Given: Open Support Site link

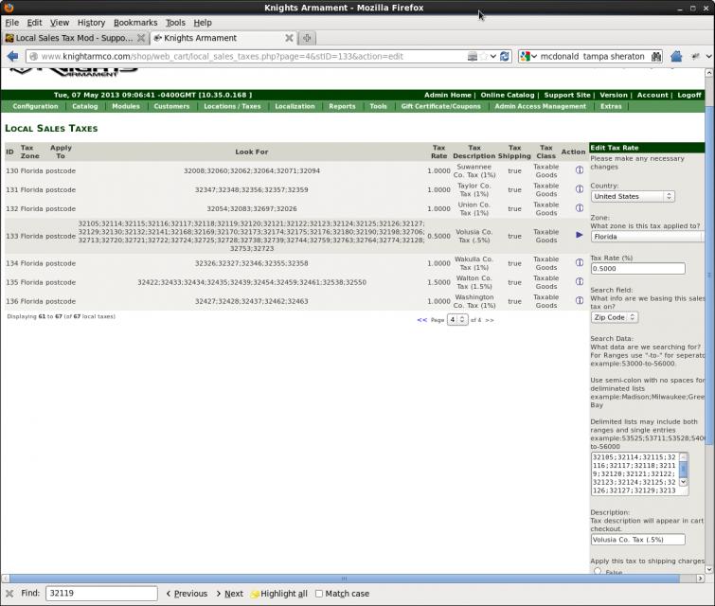Looking at the screenshot, I should click(x=567, y=95).
